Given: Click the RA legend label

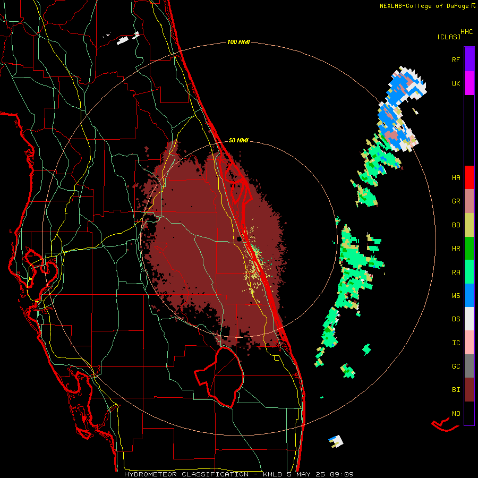Looking at the screenshot, I should pyautogui.click(x=456, y=272).
